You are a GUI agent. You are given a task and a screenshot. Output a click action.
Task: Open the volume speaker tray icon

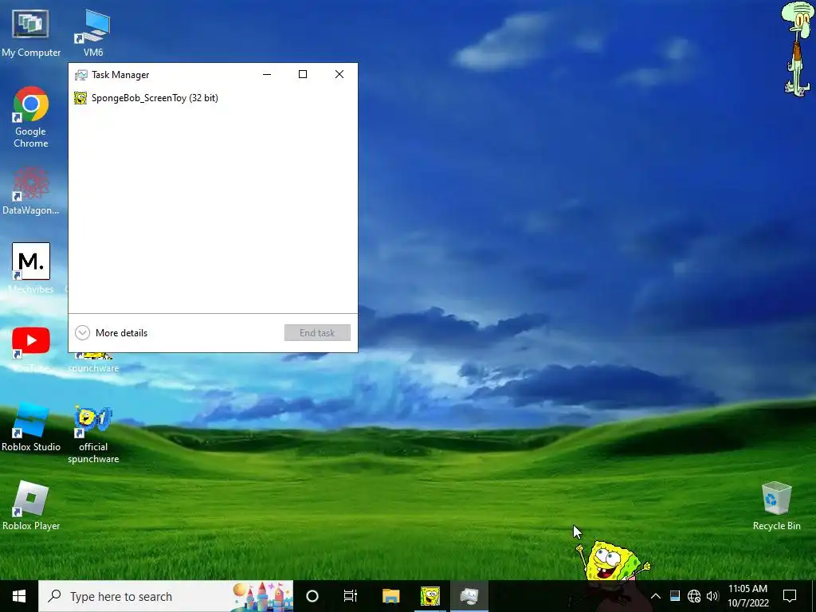(712, 596)
